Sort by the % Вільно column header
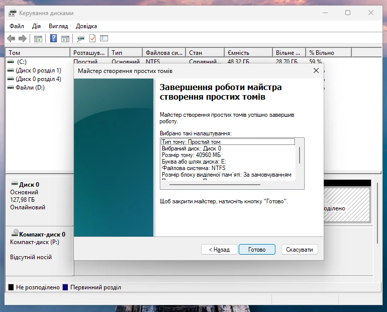The image size is (387, 312). (329, 53)
